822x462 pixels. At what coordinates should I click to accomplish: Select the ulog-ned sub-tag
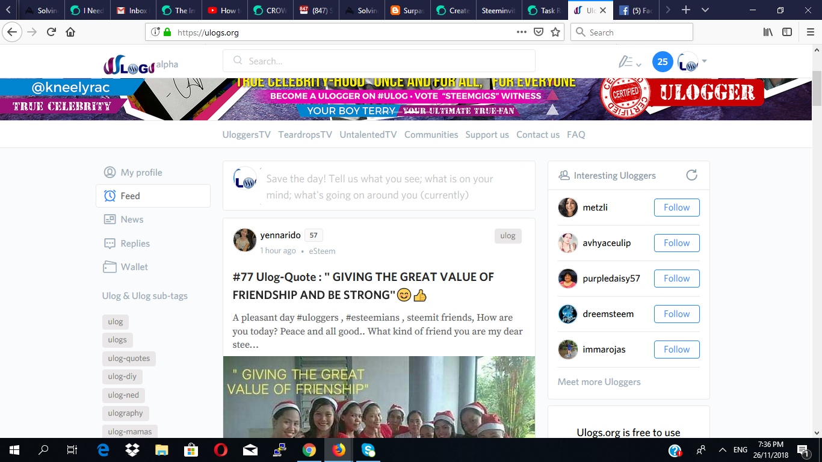(123, 395)
